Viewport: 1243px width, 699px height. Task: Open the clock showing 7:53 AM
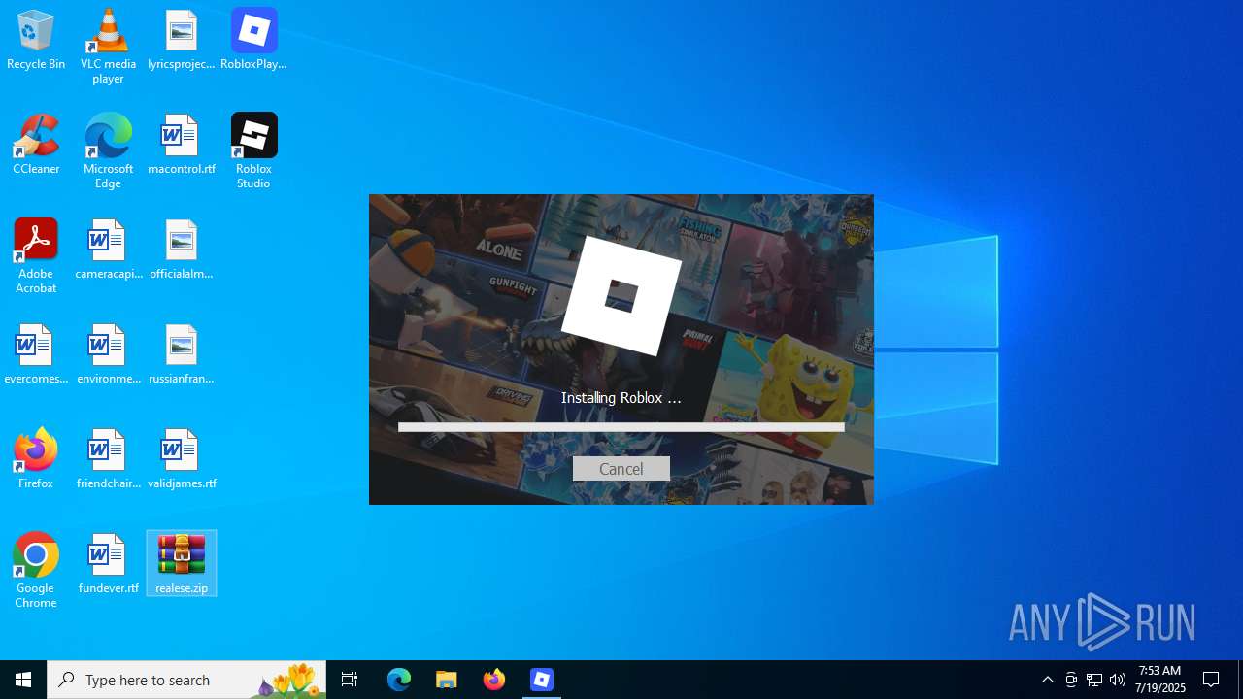click(1160, 680)
